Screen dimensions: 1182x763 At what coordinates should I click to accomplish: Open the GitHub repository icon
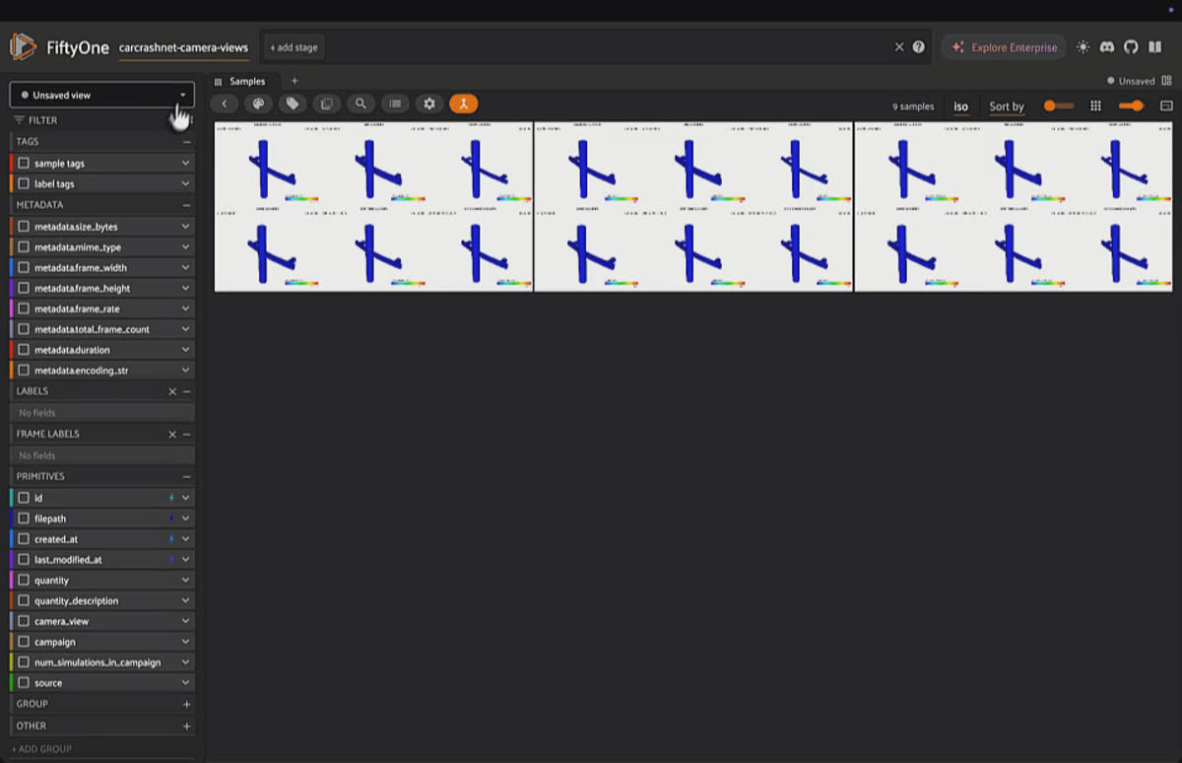[x=1131, y=46]
